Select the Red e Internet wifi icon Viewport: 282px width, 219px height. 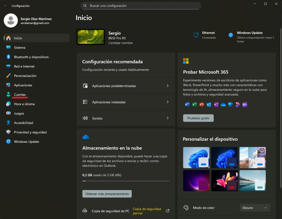point(8,66)
